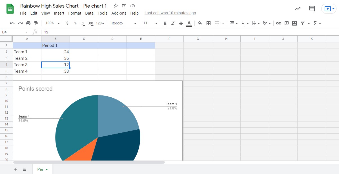Open the Share button
The height and width of the screenshot is (174, 339).
click(x=328, y=9)
